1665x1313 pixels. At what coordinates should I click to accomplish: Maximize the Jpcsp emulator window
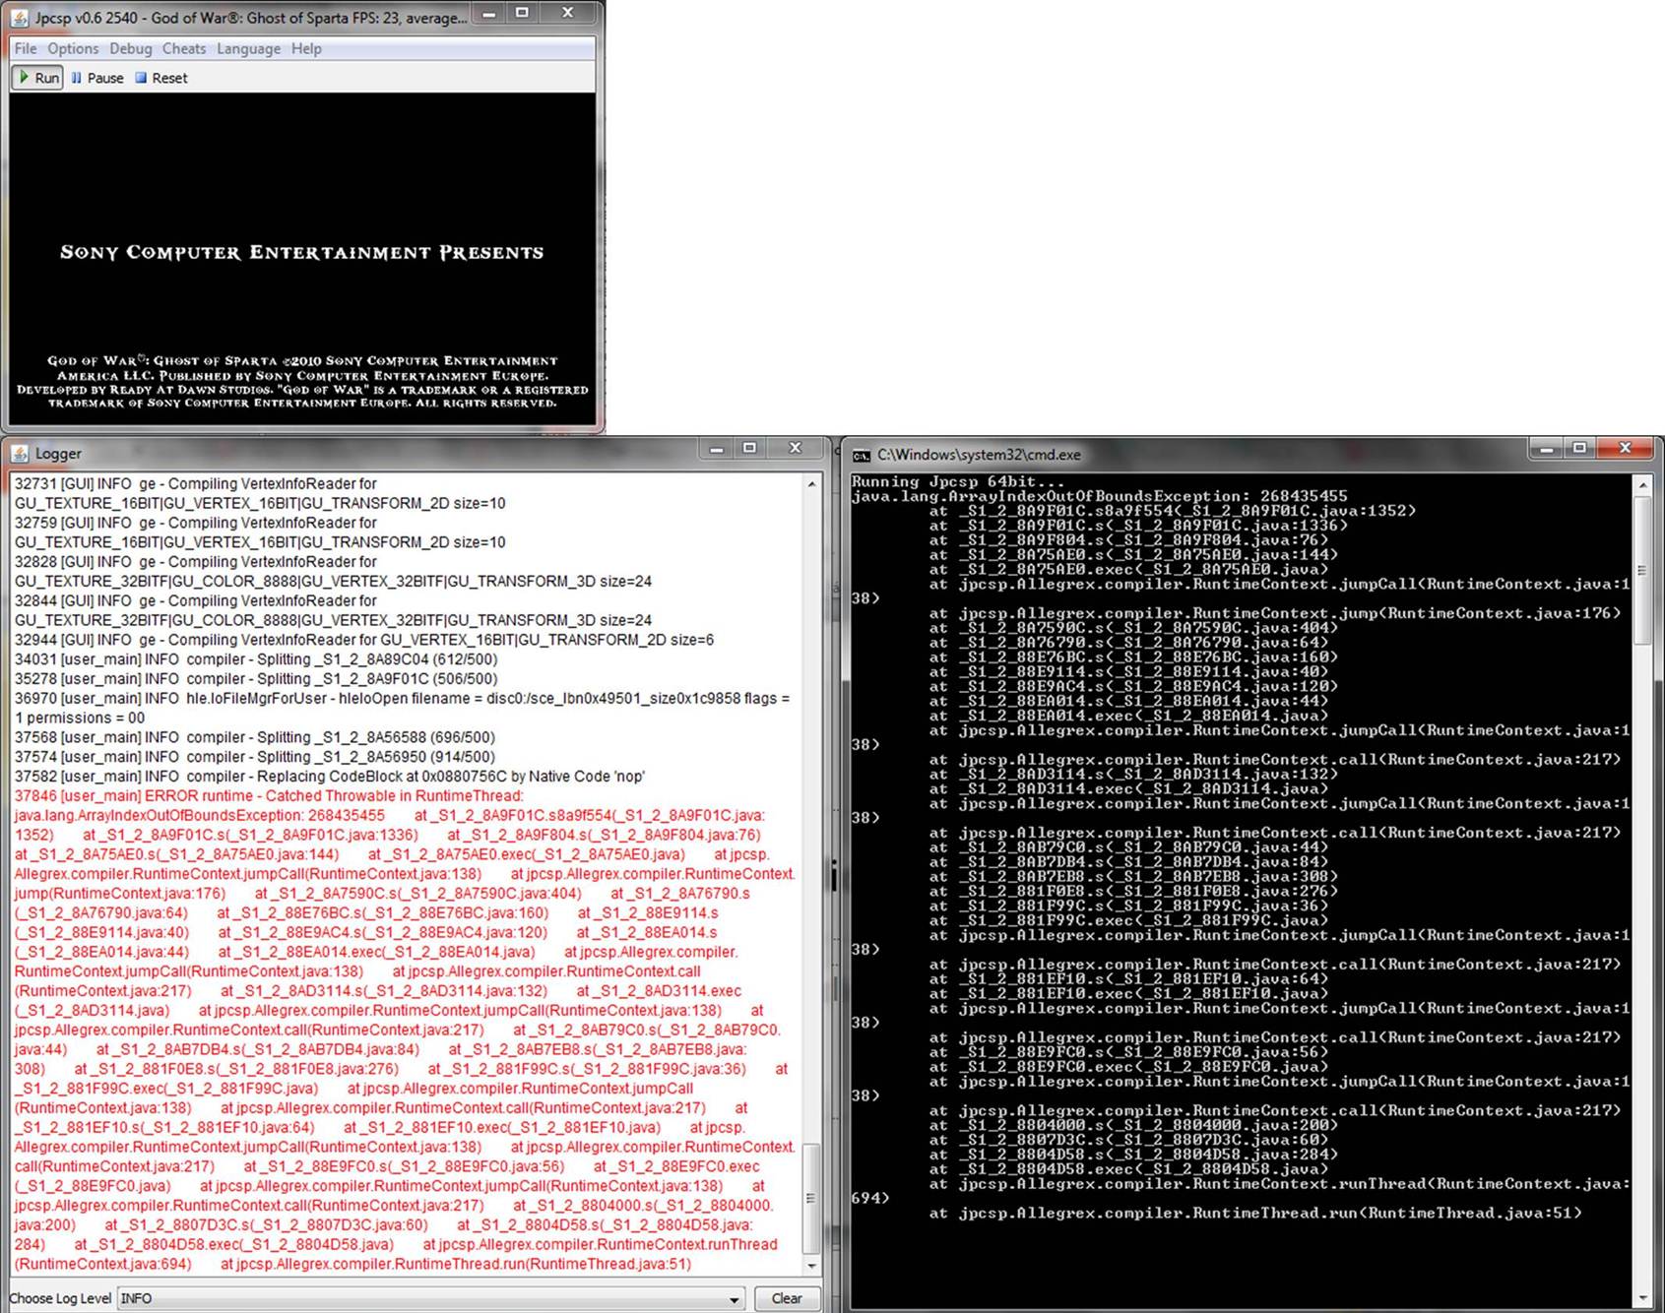pos(522,13)
